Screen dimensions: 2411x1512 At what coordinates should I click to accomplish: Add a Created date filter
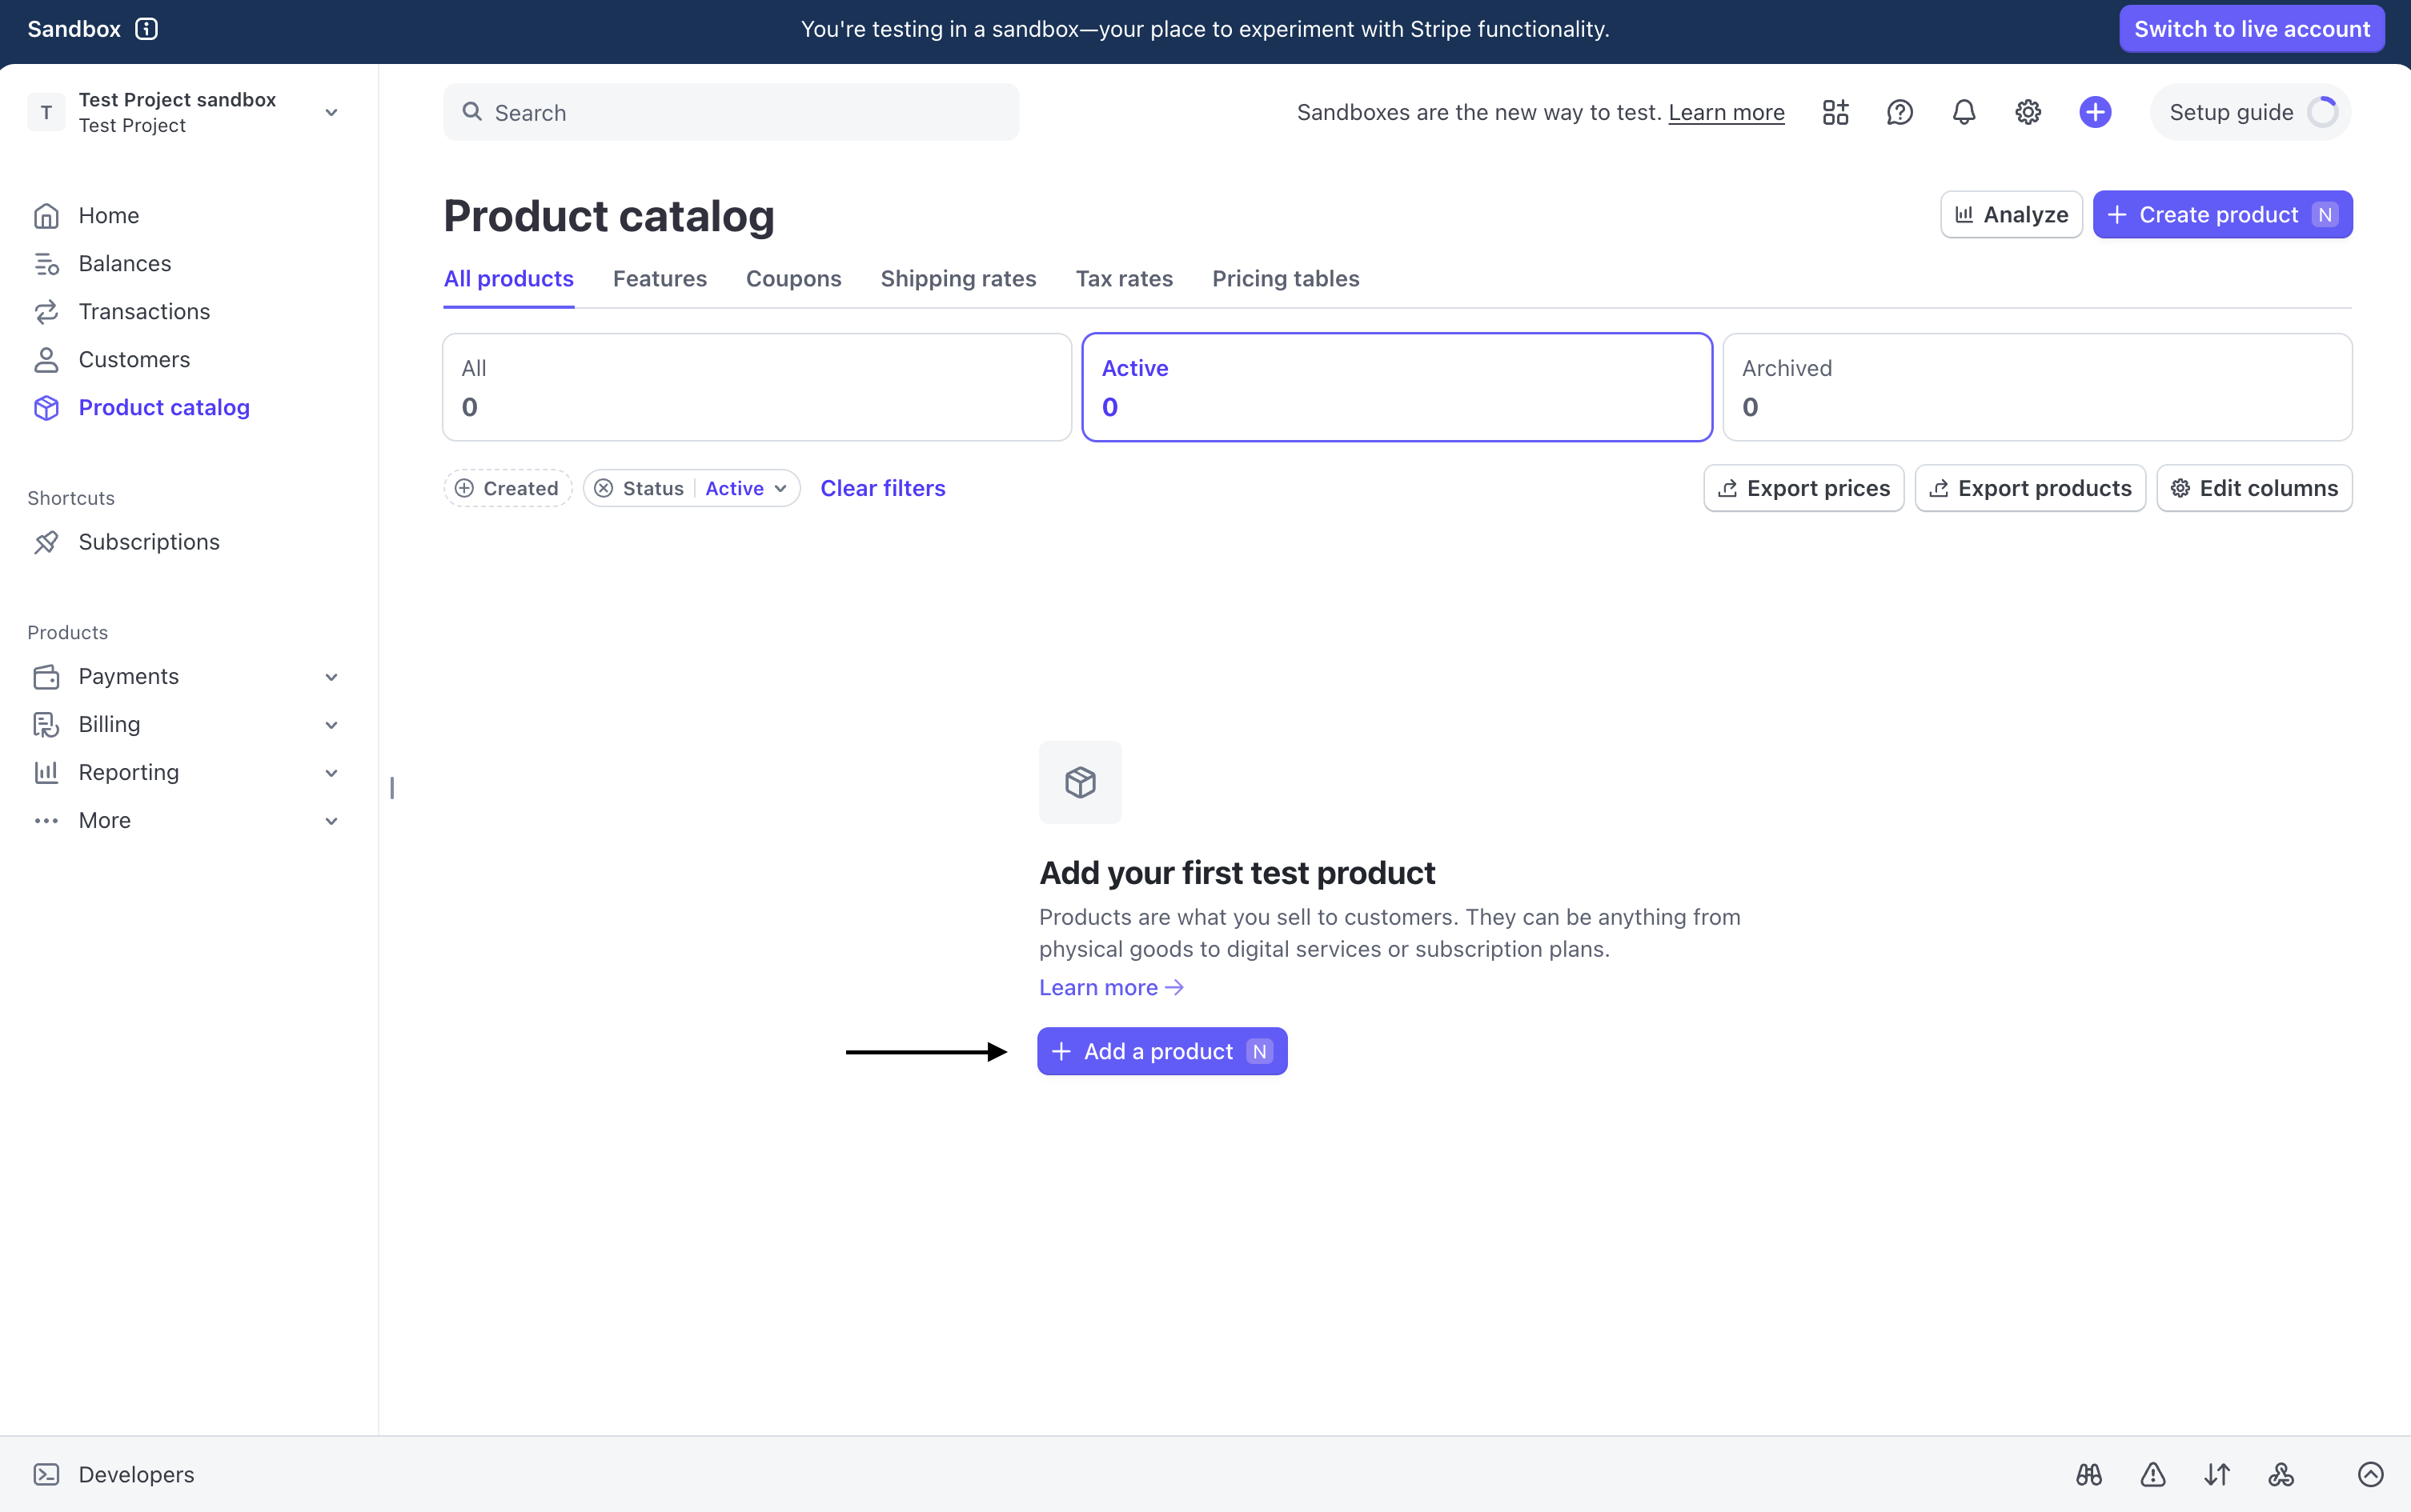[x=506, y=488]
